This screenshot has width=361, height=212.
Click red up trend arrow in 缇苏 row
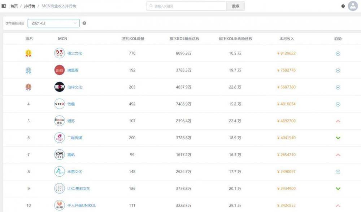click(338, 121)
